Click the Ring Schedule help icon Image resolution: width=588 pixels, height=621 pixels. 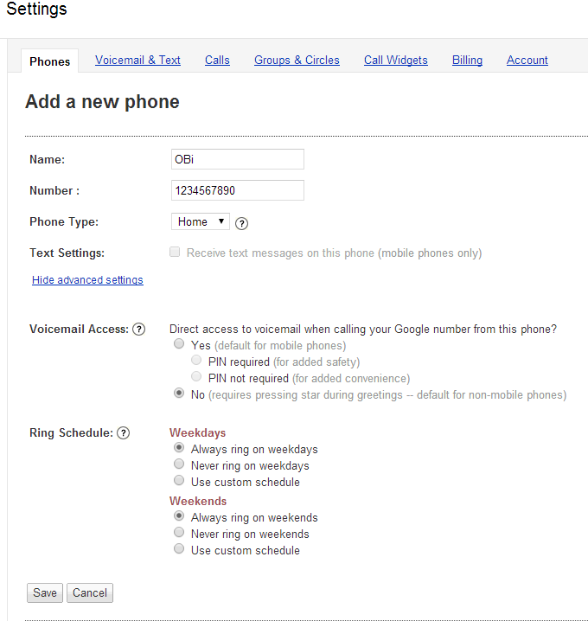coord(123,433)
